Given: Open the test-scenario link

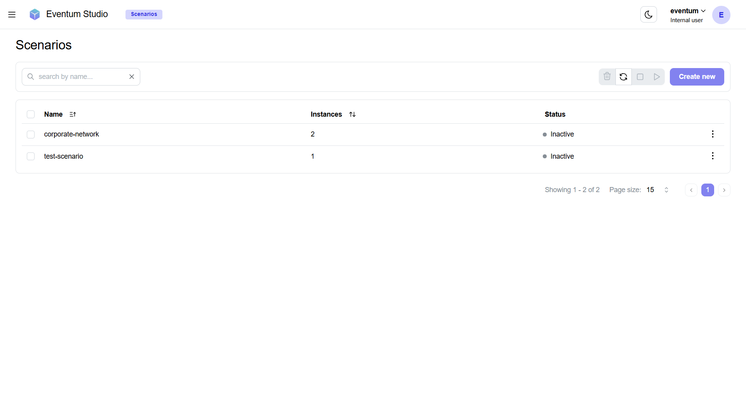Looking at the screenshot, I should pyautogui.click(x=63, y=156).
